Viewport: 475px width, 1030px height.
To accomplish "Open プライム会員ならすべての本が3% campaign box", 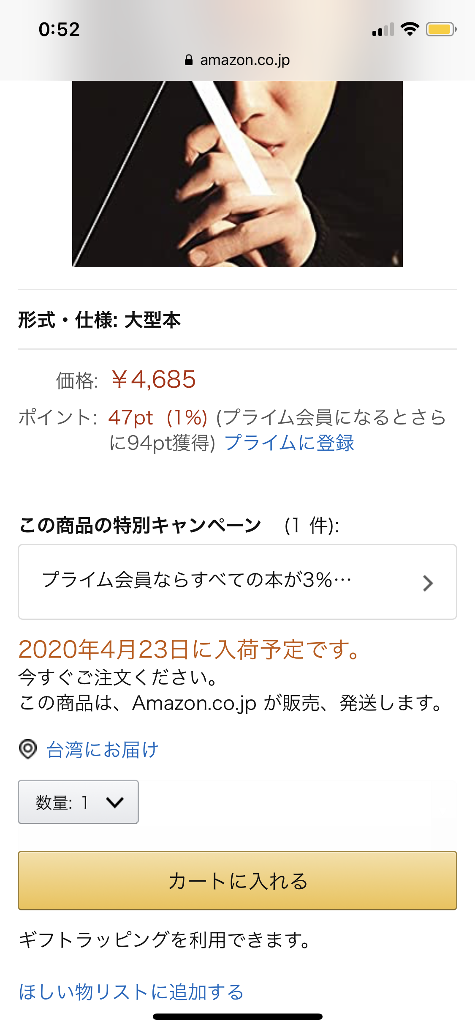I will point(237,582).
